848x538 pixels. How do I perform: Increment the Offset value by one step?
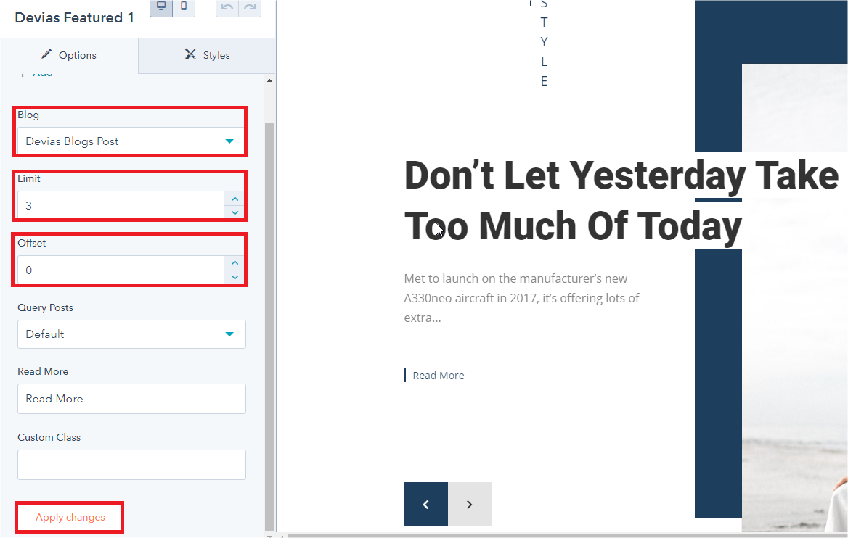click(x=235, y=263)
